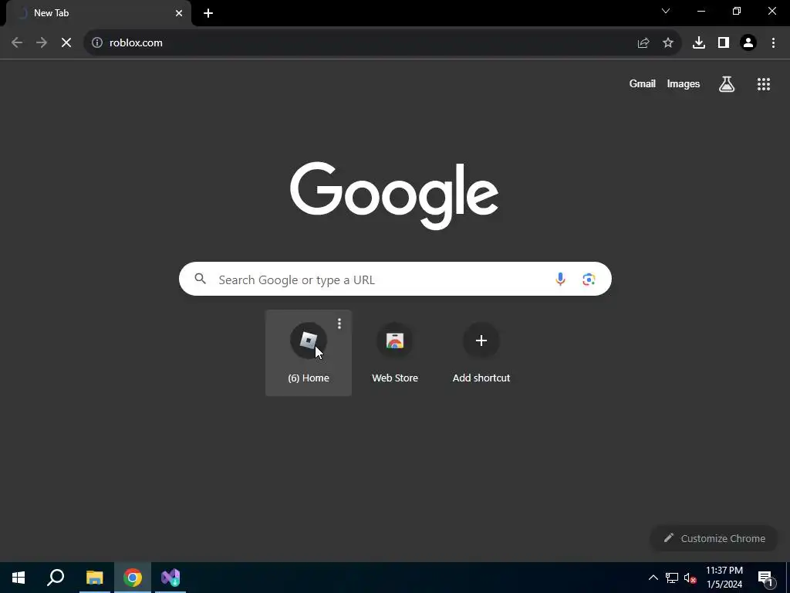This screenshot has height=593, width=790.
Task: Open notification center icon
Action: [x=765, y=578]
